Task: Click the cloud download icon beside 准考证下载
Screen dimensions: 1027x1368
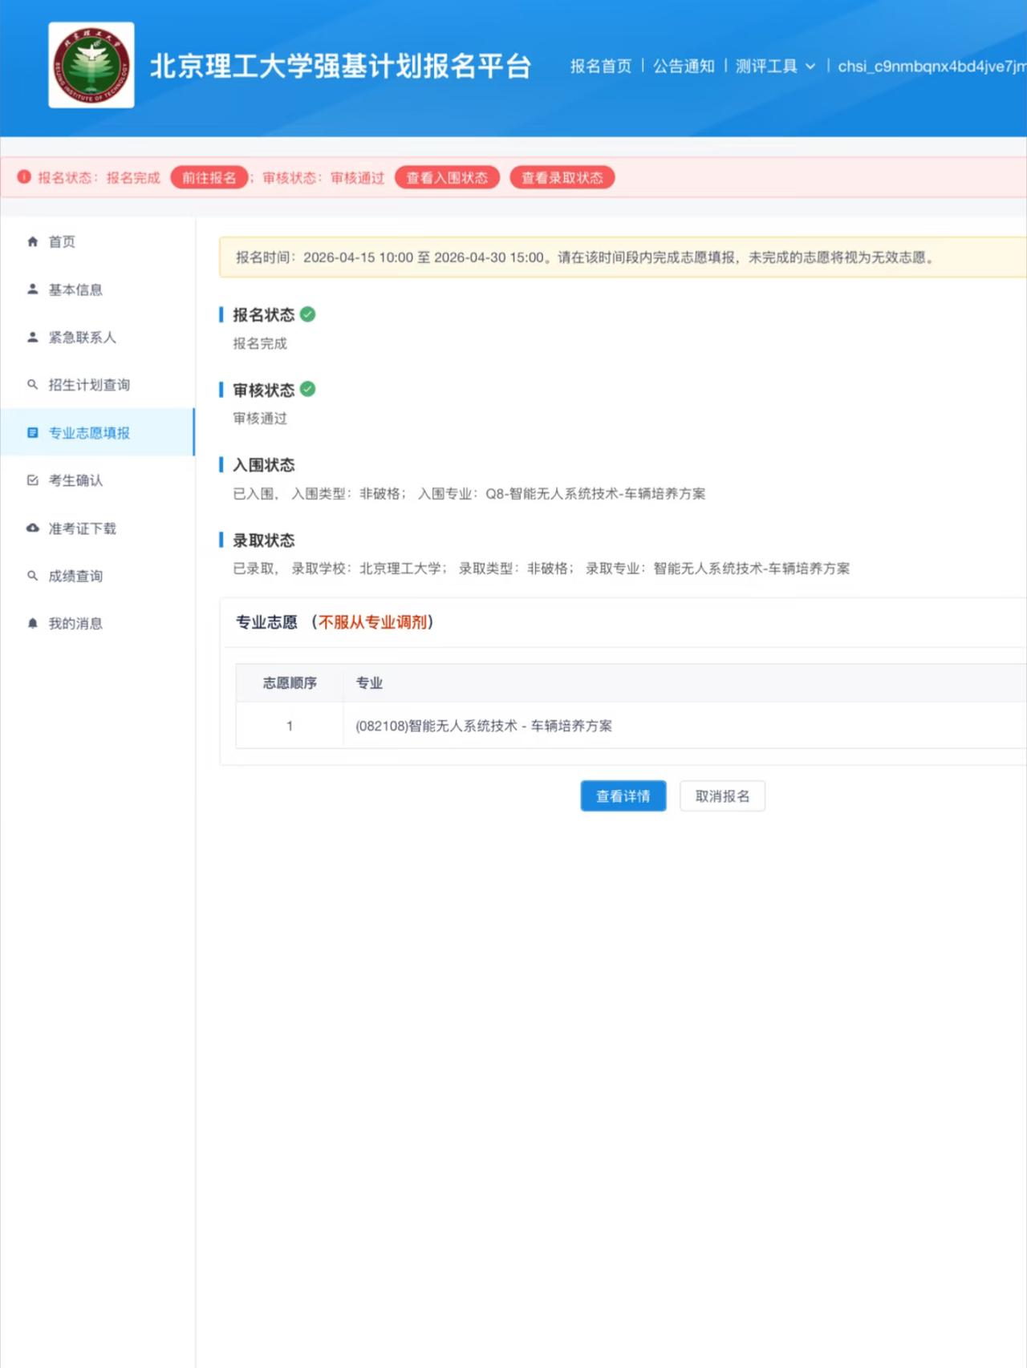Action: (x=33, y=528)
